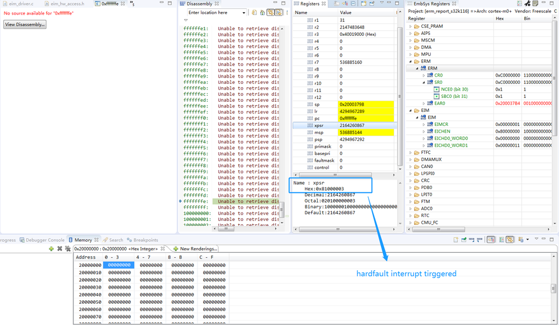
Task: Expand the CR0 register node
Action: point(424,75)
